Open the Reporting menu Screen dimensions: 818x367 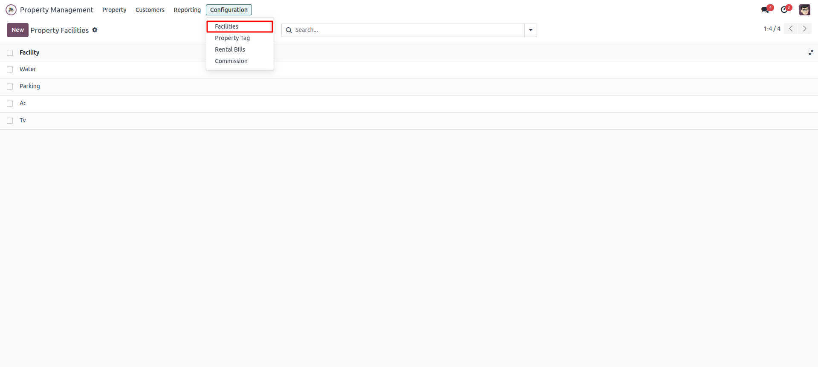click(187, 10)
